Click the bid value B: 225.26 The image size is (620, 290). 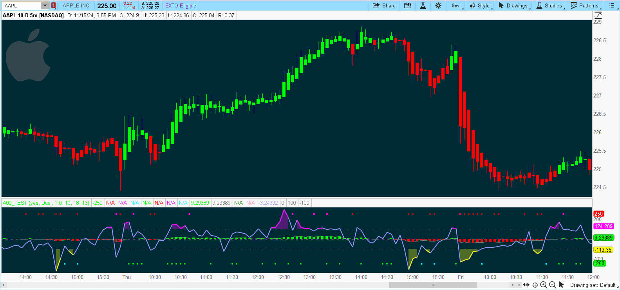150,4
